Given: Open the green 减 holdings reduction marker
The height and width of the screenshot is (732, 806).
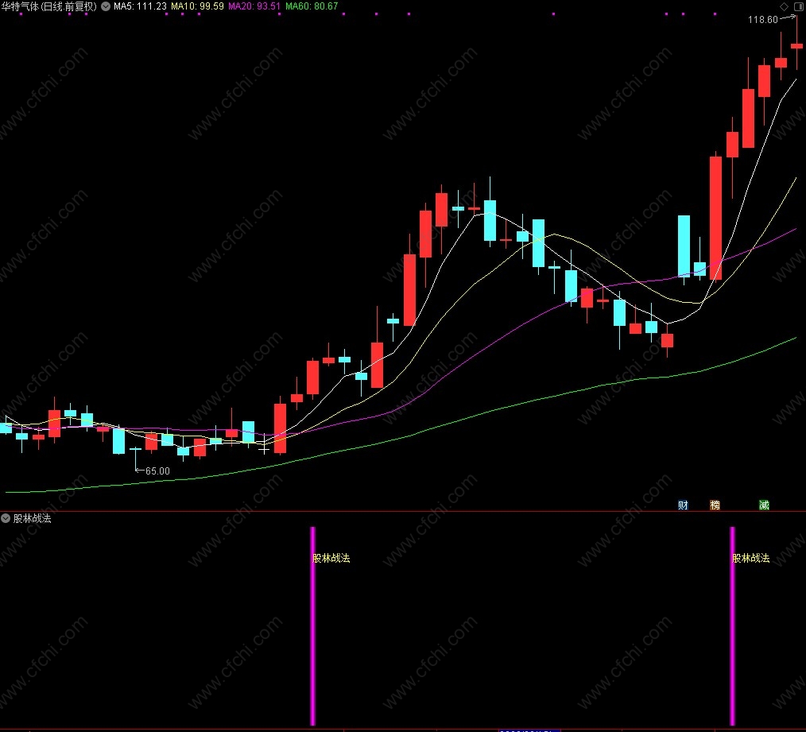Looking at the screenshot, I should coord(764,505).
